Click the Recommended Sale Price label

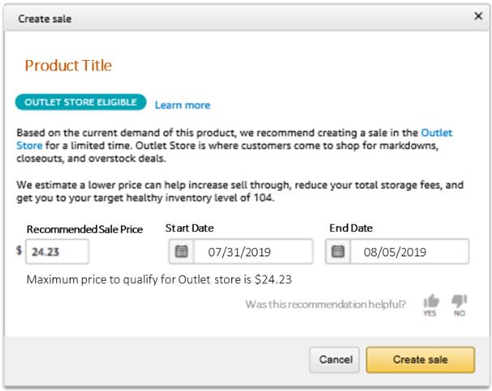tap(84, 230)
